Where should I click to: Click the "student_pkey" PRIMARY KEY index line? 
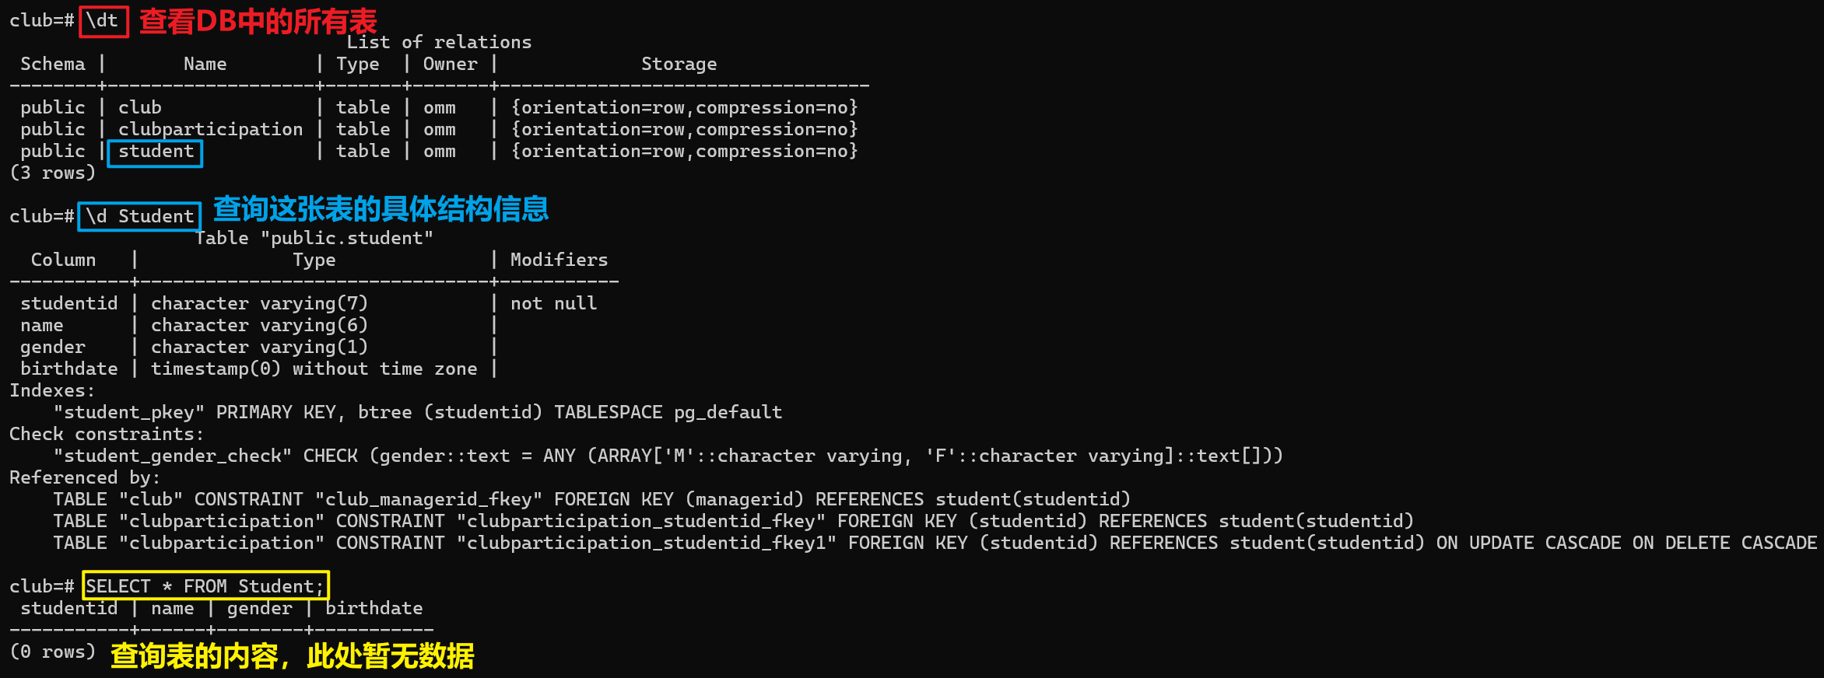418,412
